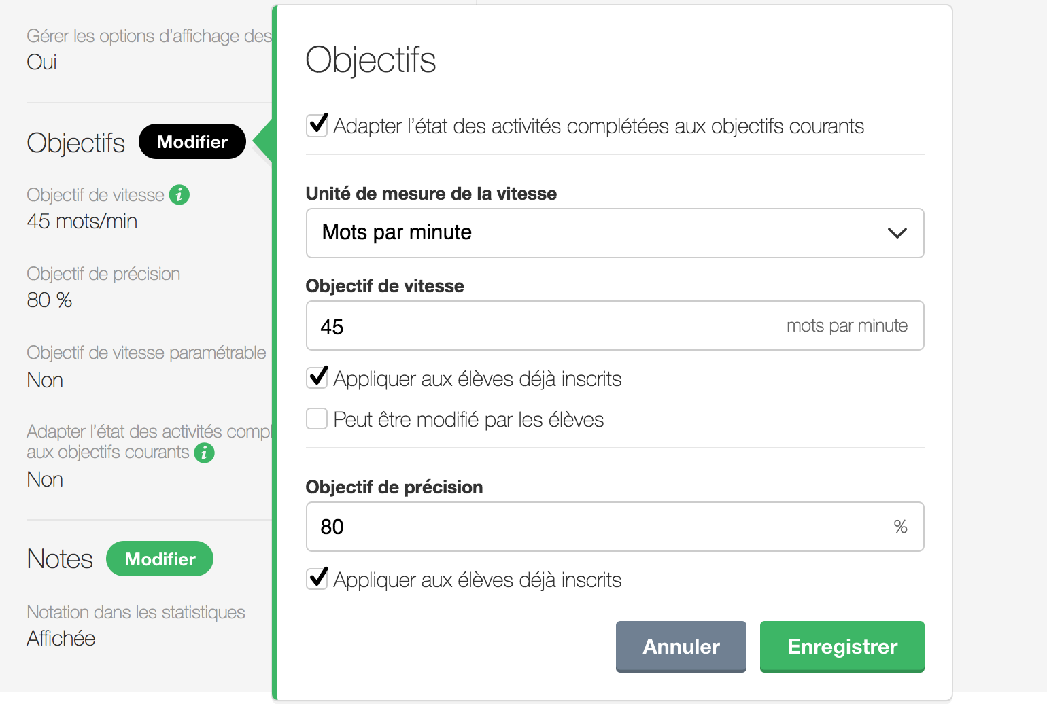Click the black Modifier button beside Objectifs
1047x704 pixels.
[x=192, y=142]
